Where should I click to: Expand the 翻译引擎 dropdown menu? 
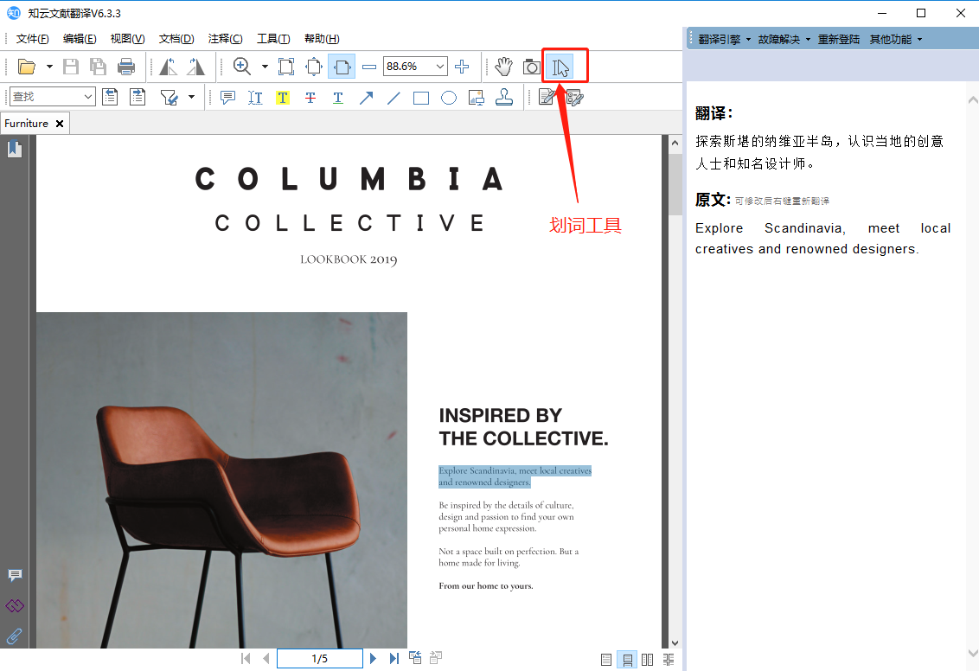click(x=725, y=39)
